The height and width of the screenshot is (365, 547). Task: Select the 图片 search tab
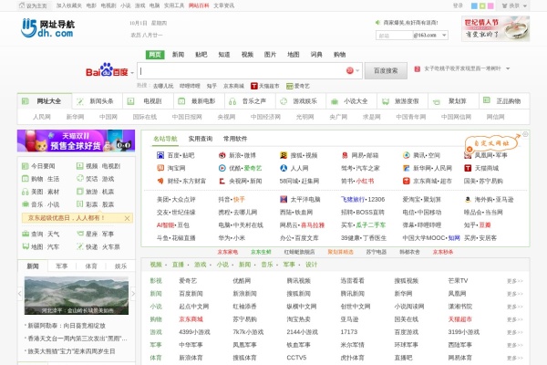point(270,55)
